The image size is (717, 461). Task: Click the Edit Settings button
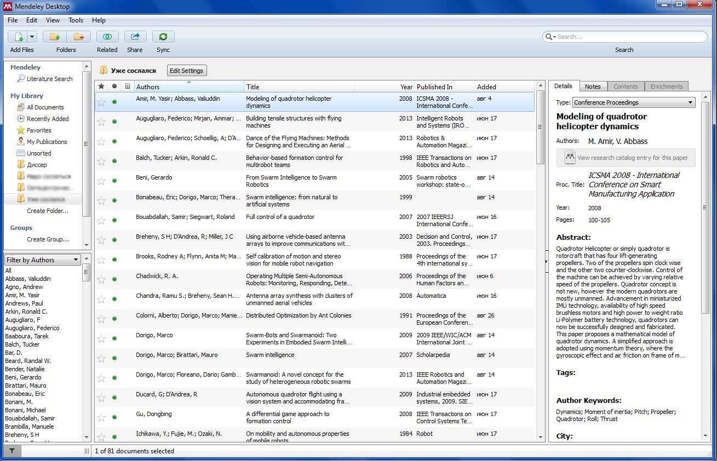(186, 71)
